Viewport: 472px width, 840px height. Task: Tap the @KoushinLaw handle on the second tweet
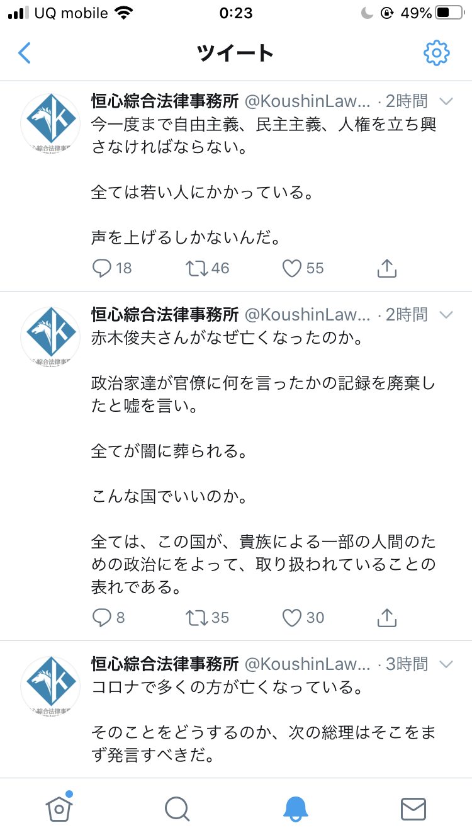tap(308, 314)
